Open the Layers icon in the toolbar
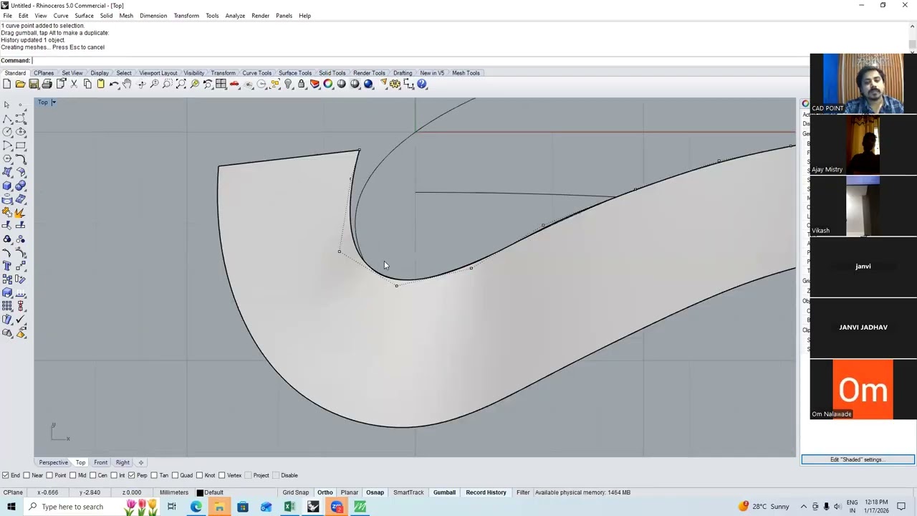This screenshot has width=917, height=516. coord(315,85)
